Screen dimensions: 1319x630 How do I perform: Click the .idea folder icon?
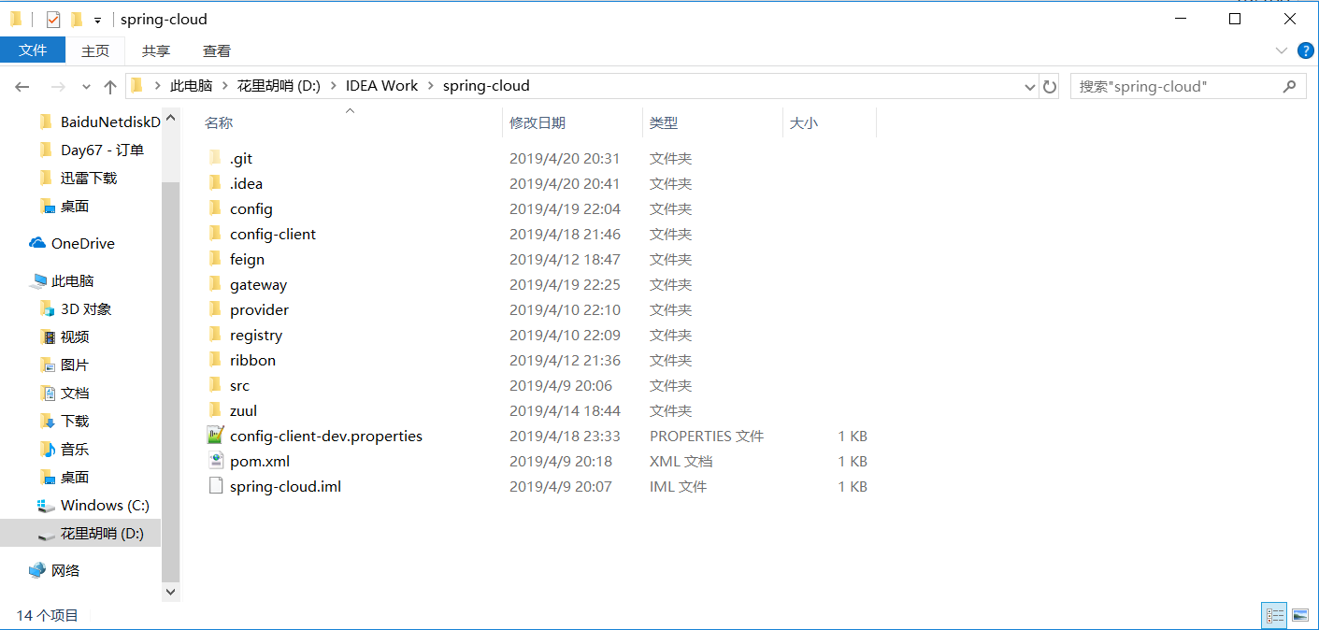215,184
